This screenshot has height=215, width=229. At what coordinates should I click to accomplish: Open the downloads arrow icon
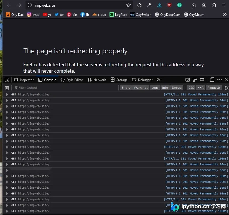(x=159, y=5)
